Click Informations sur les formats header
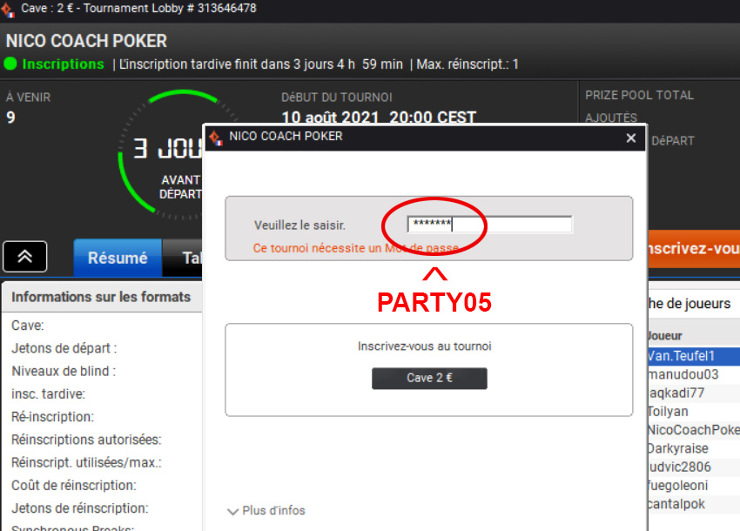Viewport: 740px width, 531px height. point(101,297)
